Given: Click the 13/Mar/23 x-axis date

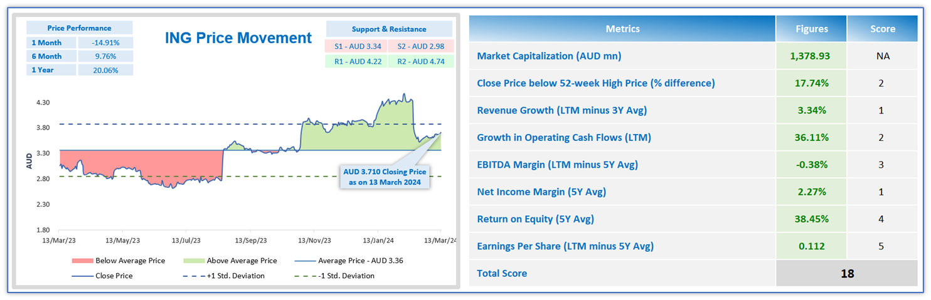Looking at the screenshot, I should 60,241.
